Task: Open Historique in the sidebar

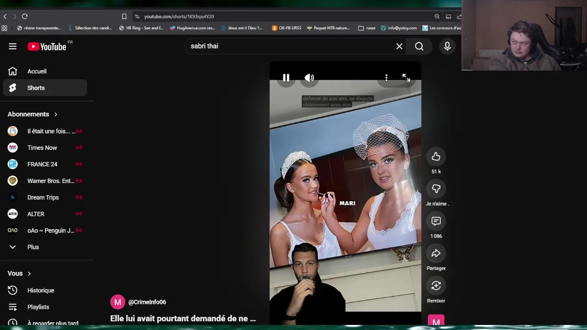Action: [45, 291]
